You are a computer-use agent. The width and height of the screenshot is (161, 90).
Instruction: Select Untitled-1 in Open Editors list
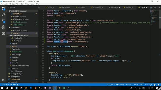(17, 28)
